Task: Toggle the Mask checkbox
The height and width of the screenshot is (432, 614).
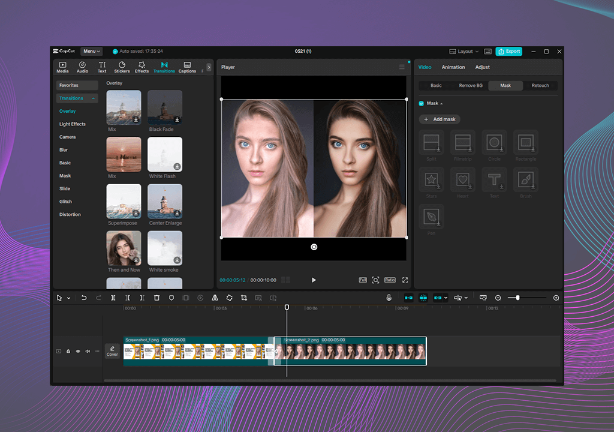Action: [422, 103]
